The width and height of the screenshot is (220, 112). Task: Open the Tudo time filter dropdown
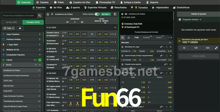(x=9, y=28)
